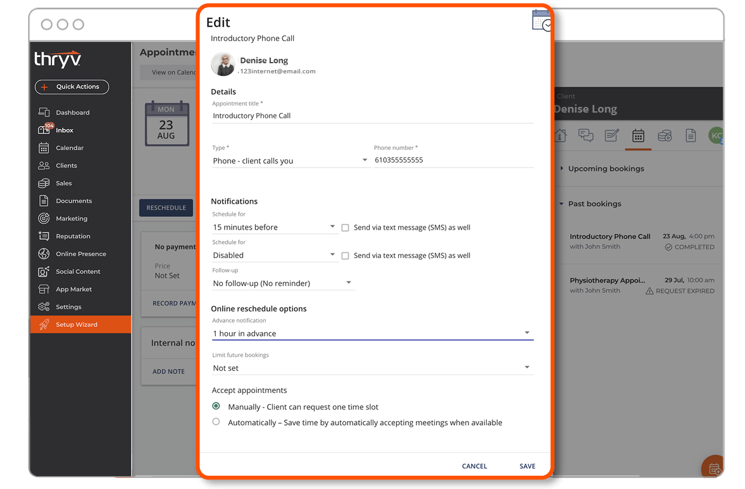745x489 pixels.
Task: Open client conversations chat bubbles icon
Action: click(x=586, y=135)
